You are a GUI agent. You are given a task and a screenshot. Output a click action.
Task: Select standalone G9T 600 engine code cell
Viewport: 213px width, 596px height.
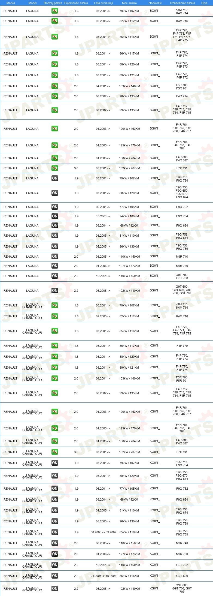182,576
